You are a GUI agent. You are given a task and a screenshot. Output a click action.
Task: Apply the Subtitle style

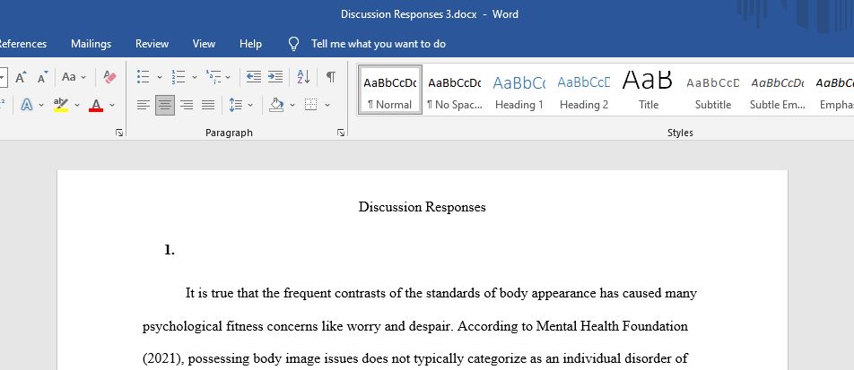[712, 90]
